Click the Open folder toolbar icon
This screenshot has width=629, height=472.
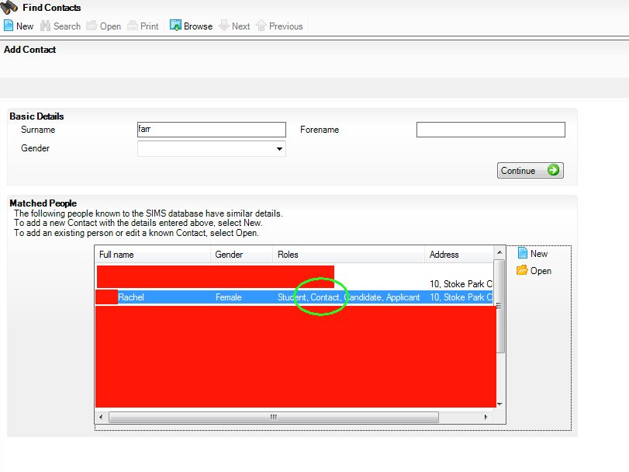[92, 26]
